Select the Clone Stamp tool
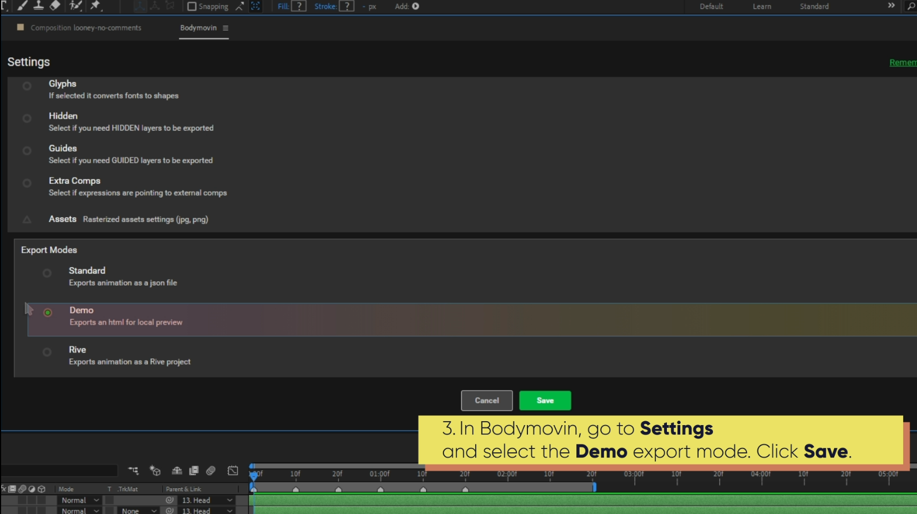 click(38, 6)
